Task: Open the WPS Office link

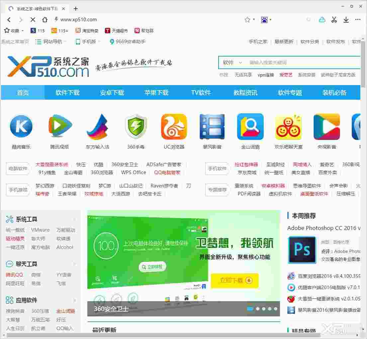Action: pos(134,172)
